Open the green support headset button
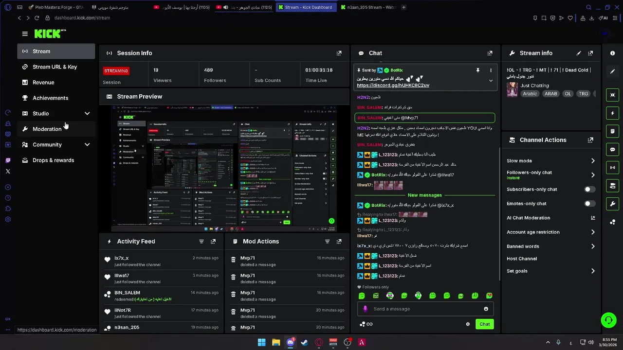 (x=608, y=320)
